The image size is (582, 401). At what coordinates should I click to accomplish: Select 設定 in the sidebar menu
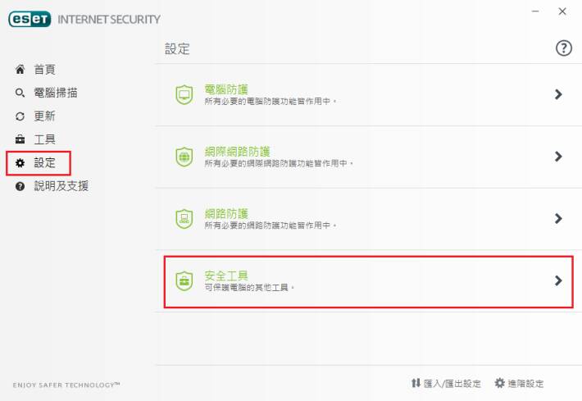tap(39, 163)
